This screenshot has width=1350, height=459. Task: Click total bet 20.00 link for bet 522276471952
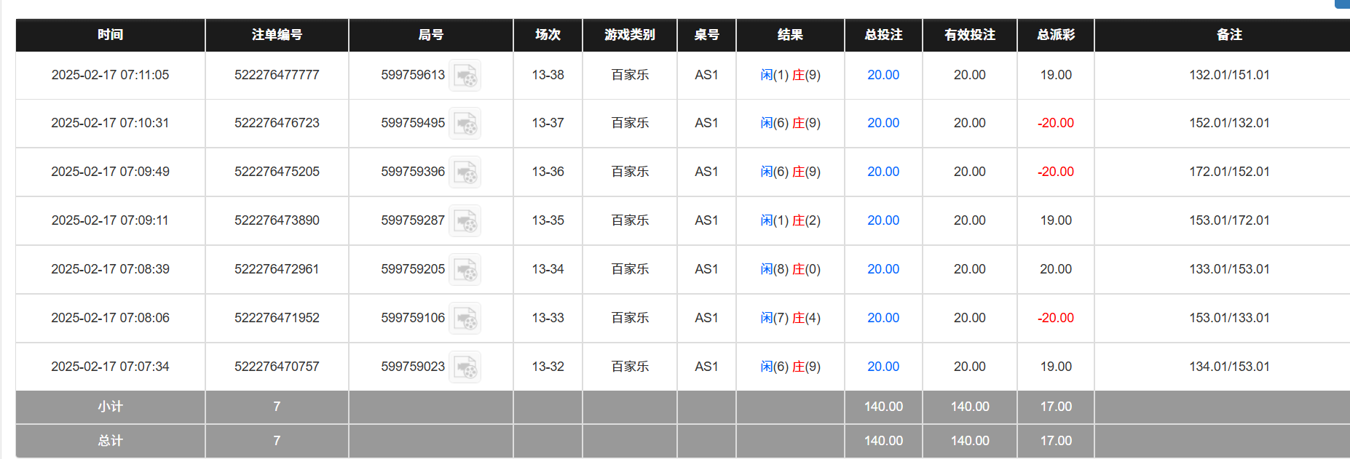[x=883, y=318]
